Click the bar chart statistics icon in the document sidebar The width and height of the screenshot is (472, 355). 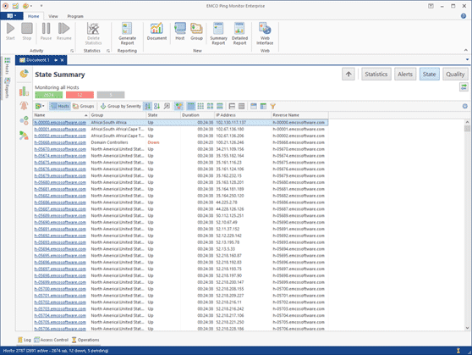24,91
